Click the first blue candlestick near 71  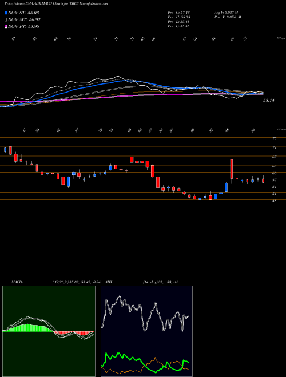5,150
